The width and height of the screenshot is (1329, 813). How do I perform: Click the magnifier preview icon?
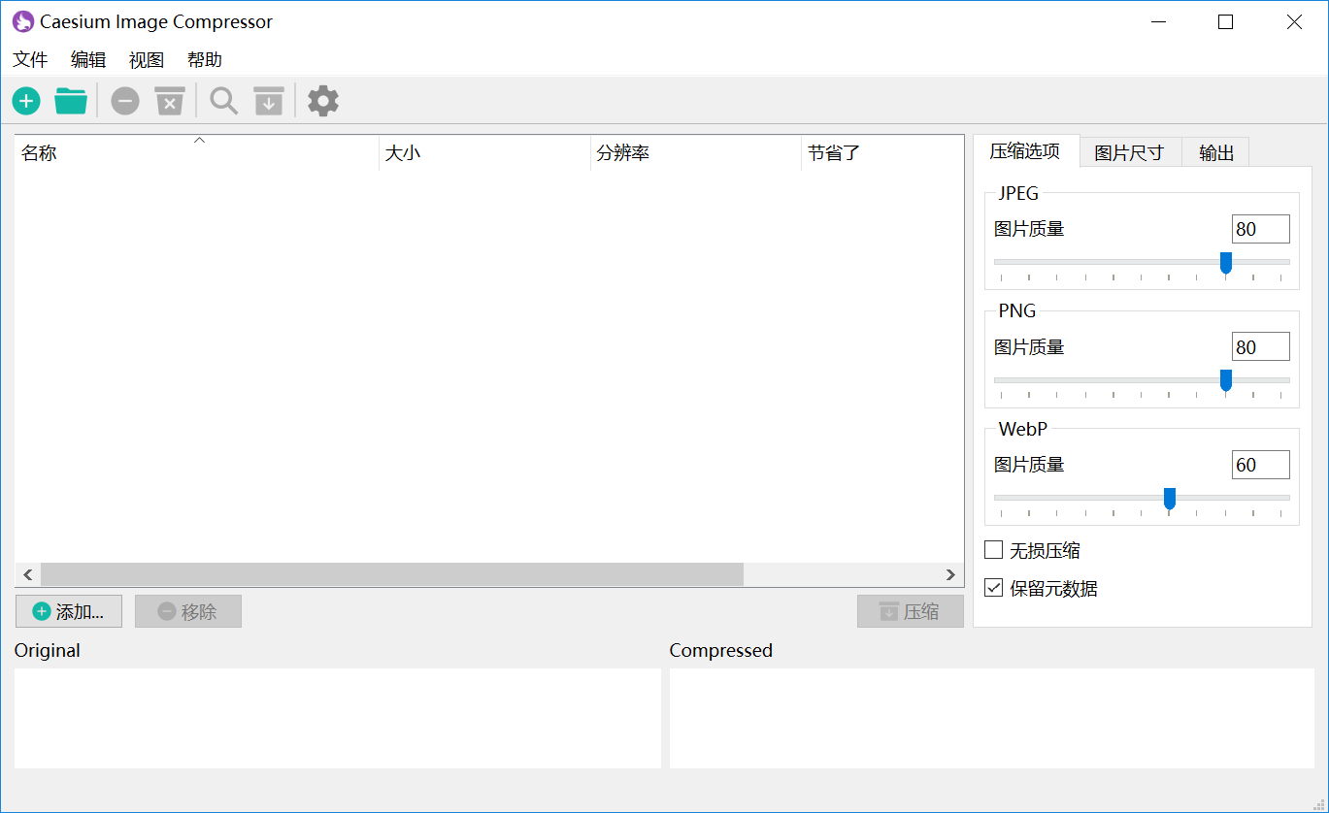(x=224, y=101)
